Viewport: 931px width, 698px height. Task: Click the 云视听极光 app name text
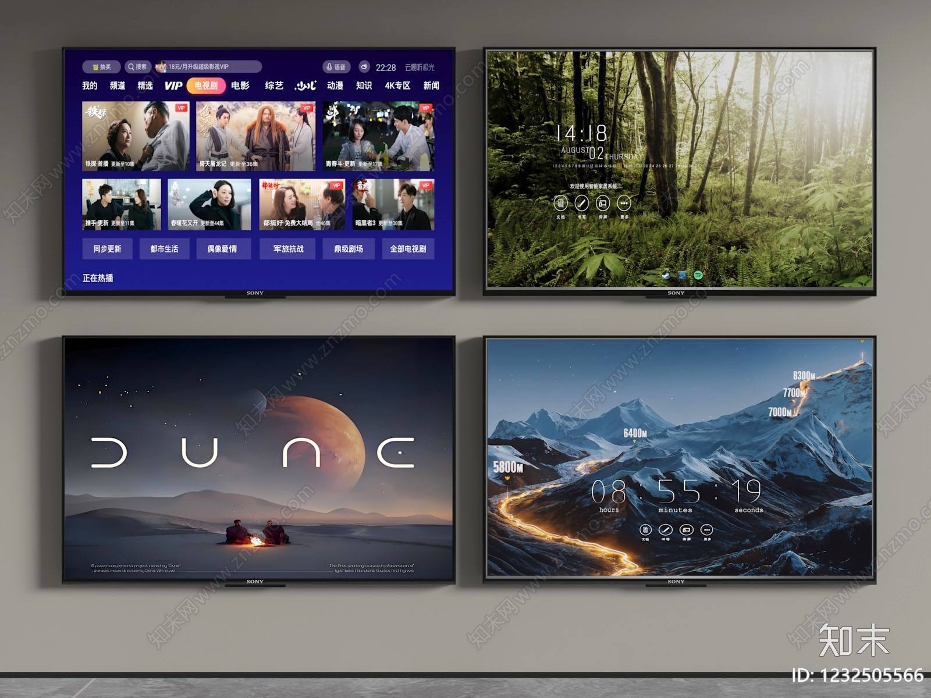(x=420, y=67)
